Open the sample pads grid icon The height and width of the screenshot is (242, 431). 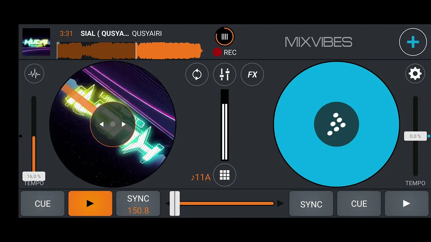pos(225,175)
